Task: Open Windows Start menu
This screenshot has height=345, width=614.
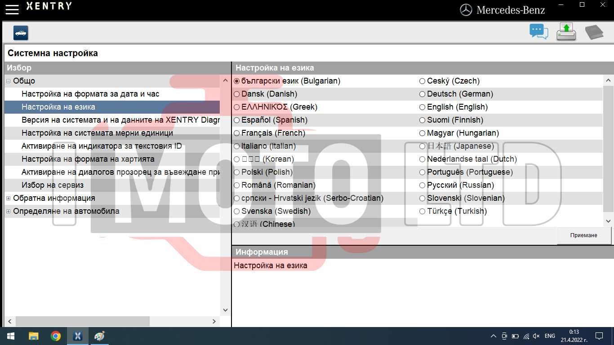Action: click(x=11, y=336)
